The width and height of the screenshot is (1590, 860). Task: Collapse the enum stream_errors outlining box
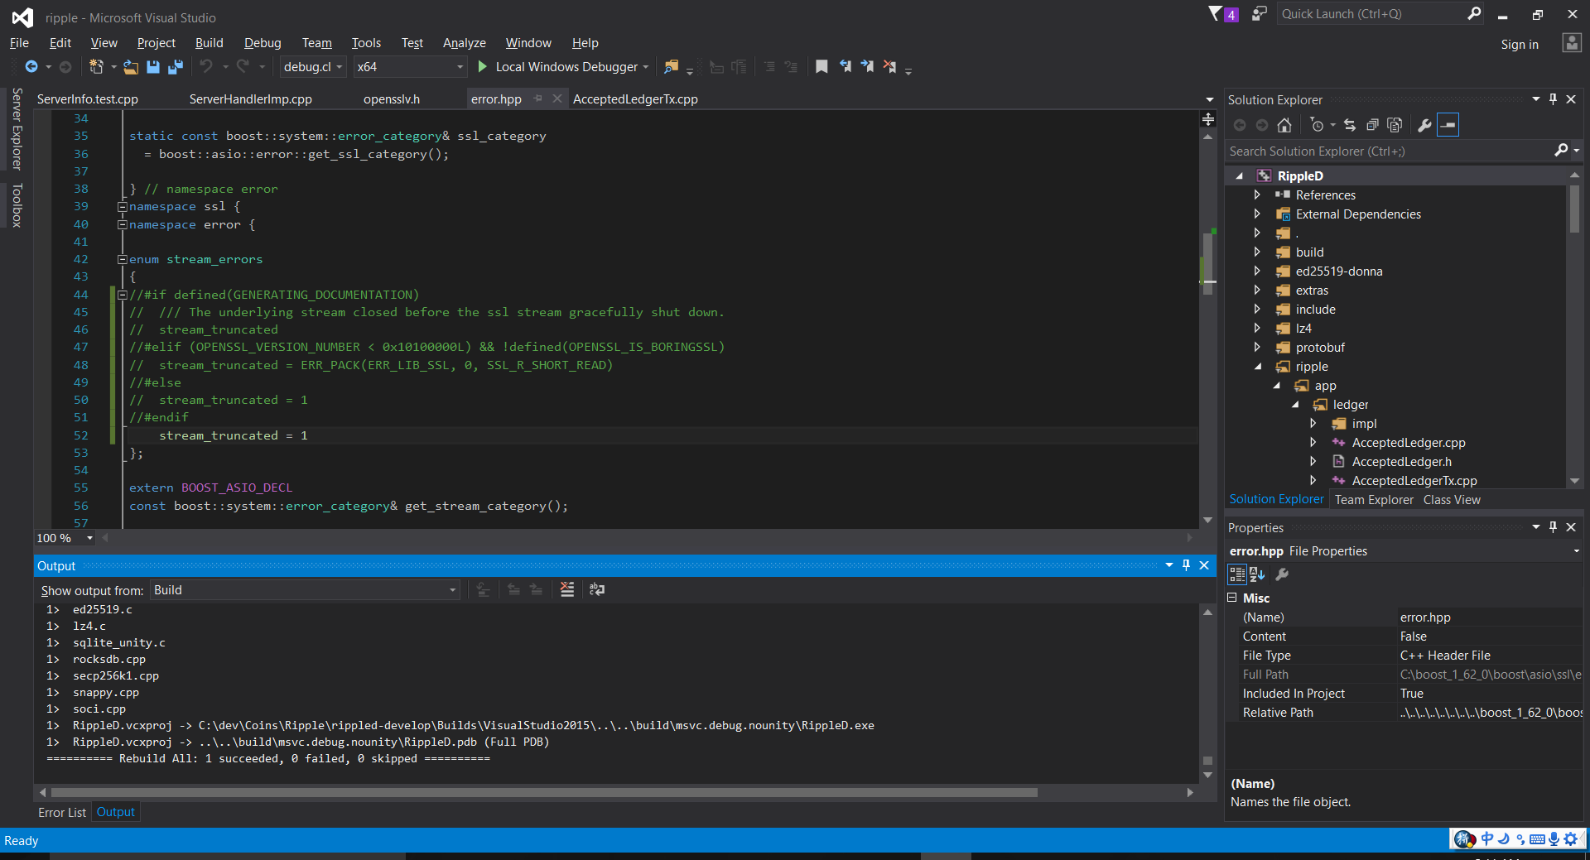point(122,259)
